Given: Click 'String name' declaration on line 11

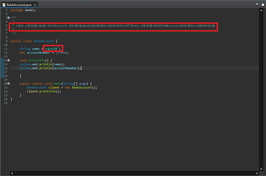Looking at the screenshot, I should click(29, 49).
